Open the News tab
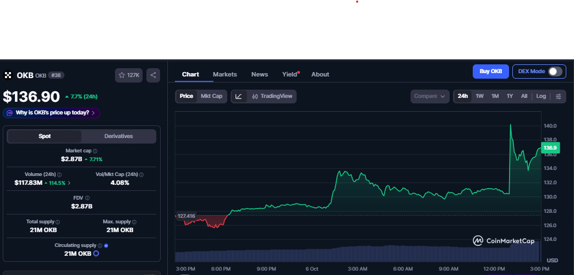574x275 pixels. [x=260, y=74]
